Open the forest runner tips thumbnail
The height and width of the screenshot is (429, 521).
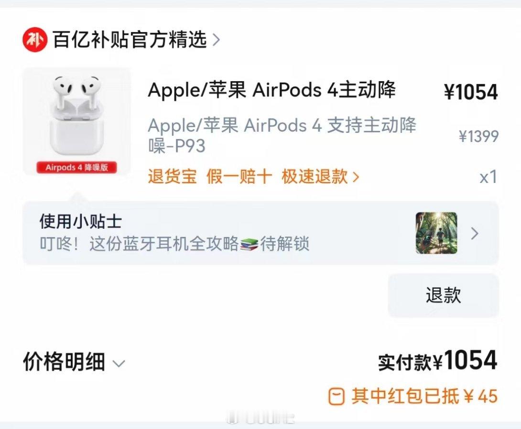click(x=436, y=233)
